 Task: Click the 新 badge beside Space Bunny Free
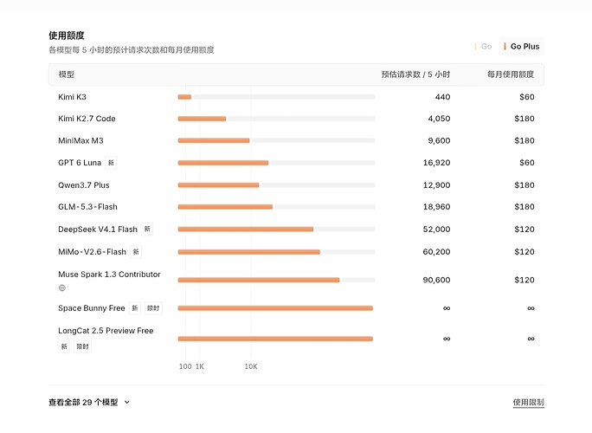click(135, 308)
